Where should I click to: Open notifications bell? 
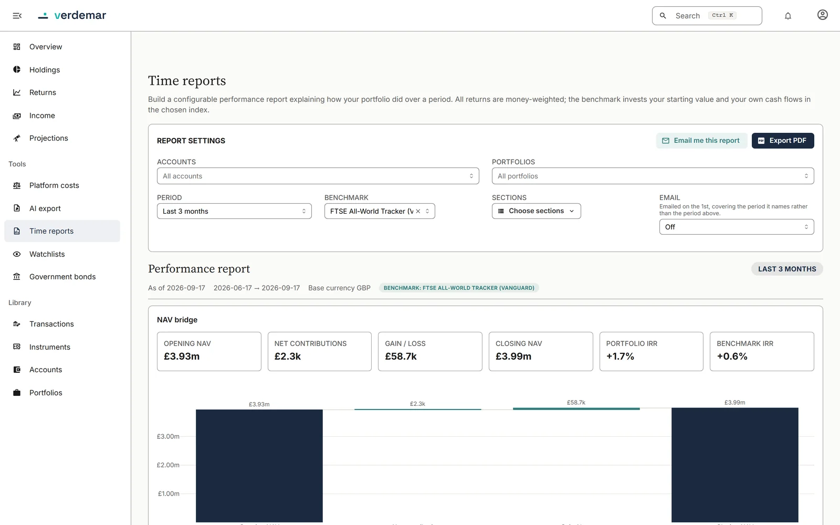788,16
